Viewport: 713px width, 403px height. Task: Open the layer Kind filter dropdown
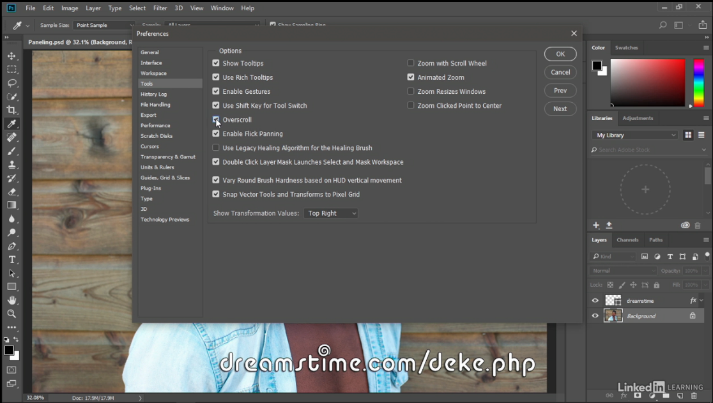(613, 256)
